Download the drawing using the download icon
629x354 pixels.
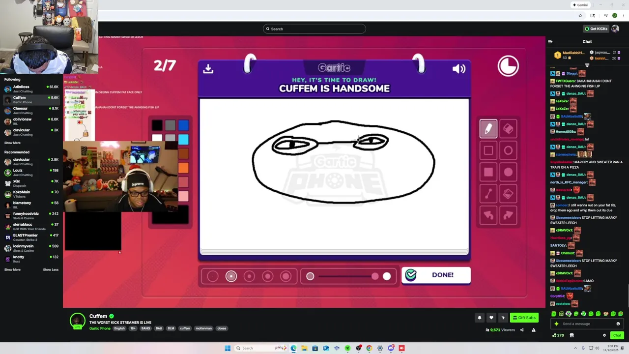tap(208, 69)
